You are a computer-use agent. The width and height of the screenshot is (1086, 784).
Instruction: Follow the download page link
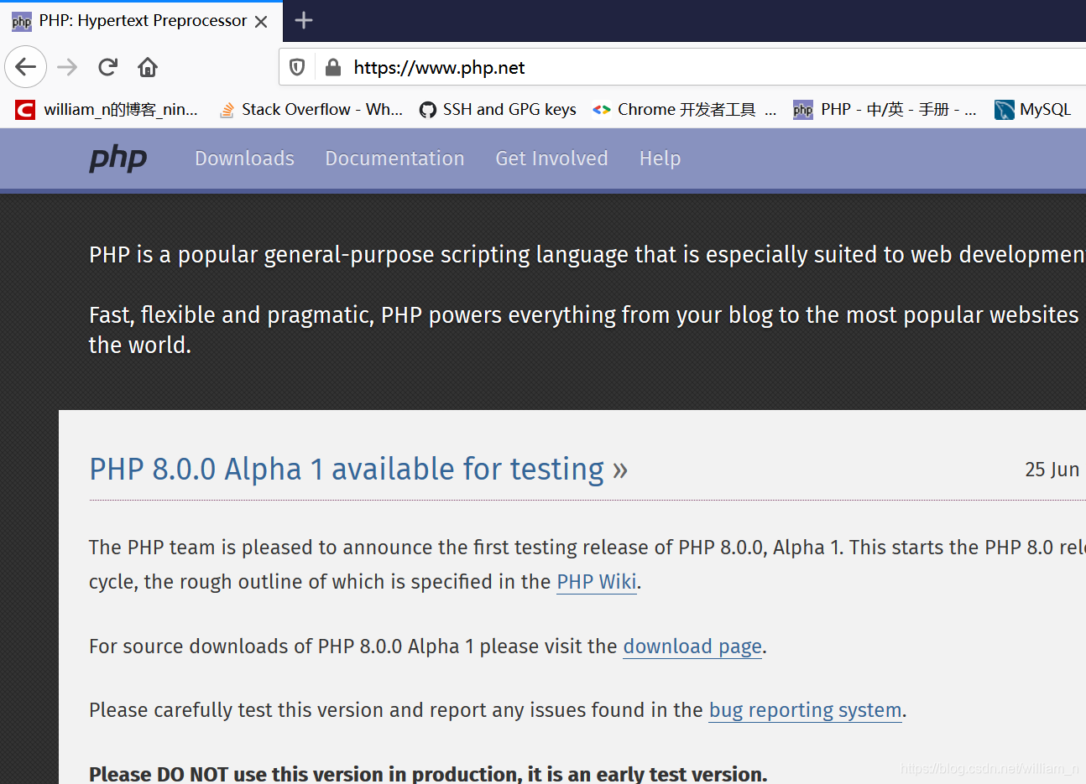click(x=692, y=646)
